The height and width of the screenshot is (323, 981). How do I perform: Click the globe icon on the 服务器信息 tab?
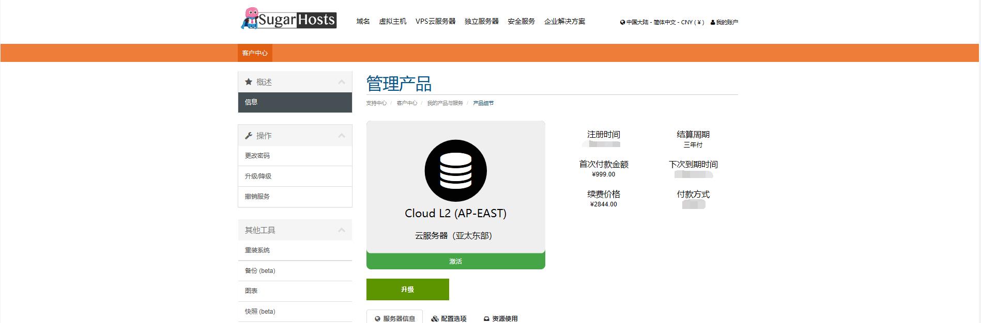pos(378,319)
